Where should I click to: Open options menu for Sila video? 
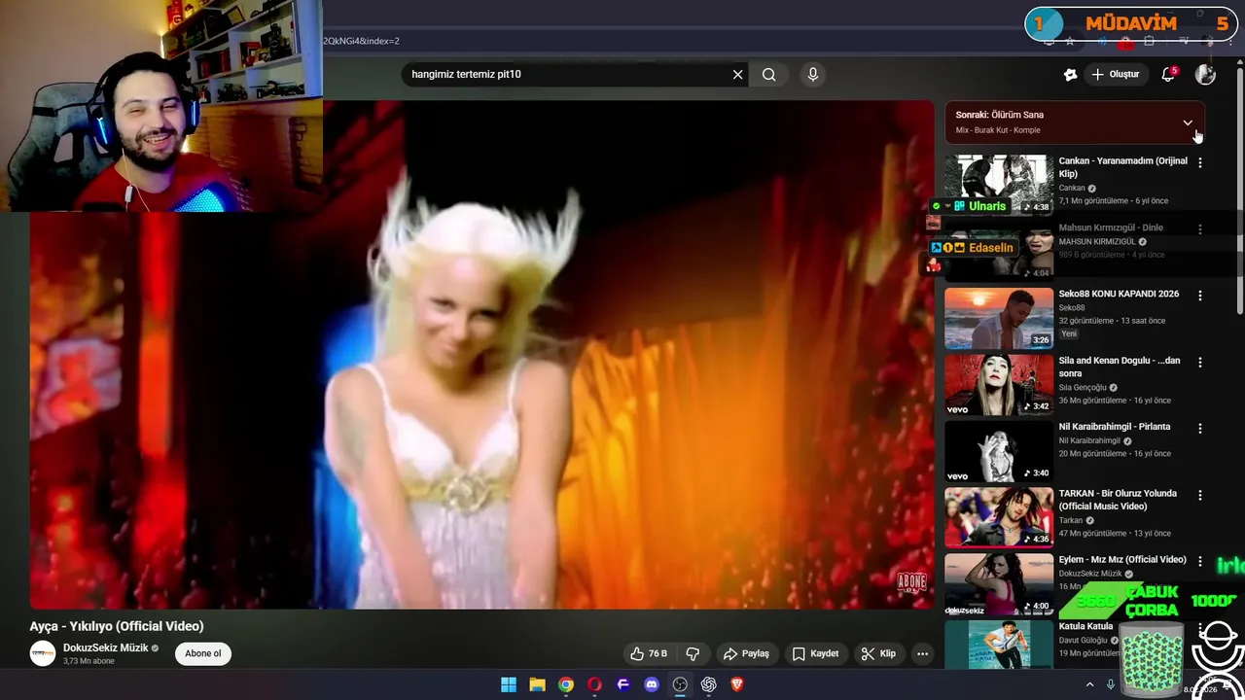click(1200, 362)
